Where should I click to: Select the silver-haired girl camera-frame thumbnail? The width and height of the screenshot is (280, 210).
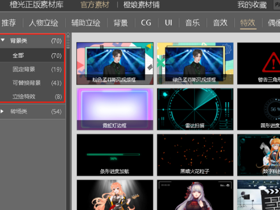[x=195, y=195]
